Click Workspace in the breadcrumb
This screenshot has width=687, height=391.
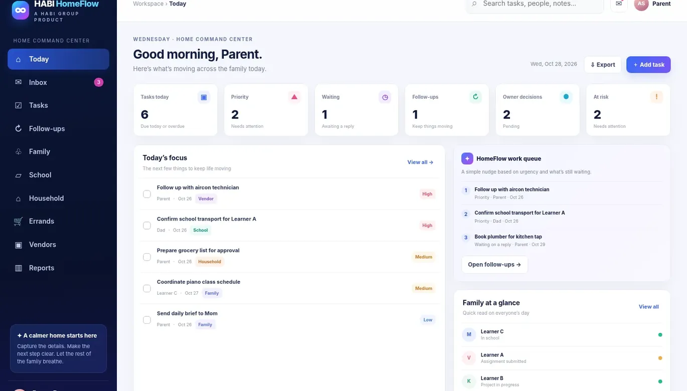point(148,4)
